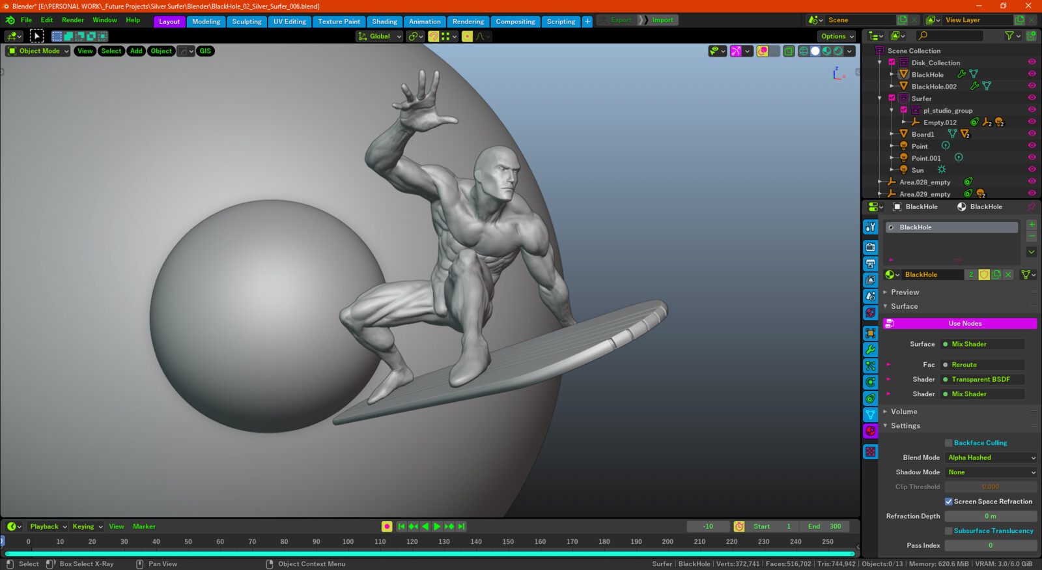Open the World properties tab
This screenshot has width=1042, height=570.
pyautogui.click(x=871, y=313)
